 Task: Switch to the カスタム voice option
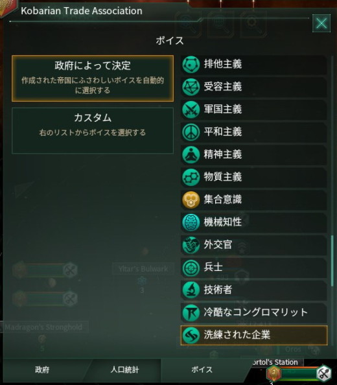(93, 131)
